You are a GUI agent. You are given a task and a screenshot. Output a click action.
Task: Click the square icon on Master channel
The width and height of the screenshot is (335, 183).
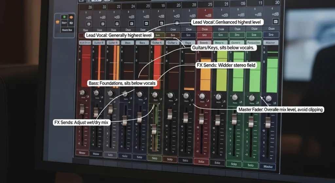click(x=275, y=22)
